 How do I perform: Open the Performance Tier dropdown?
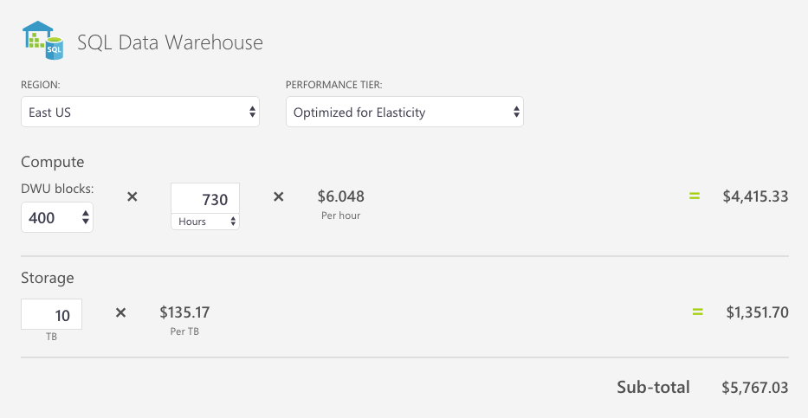point(404,112)
